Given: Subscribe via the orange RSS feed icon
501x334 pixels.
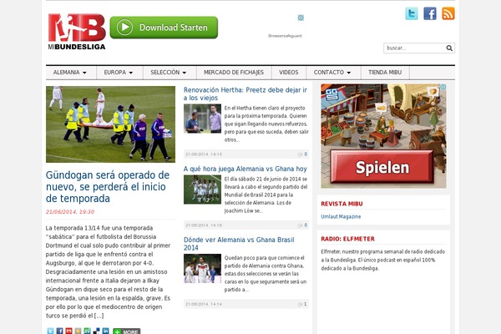Looking at the screenshot, I should [x=448, y=13].
